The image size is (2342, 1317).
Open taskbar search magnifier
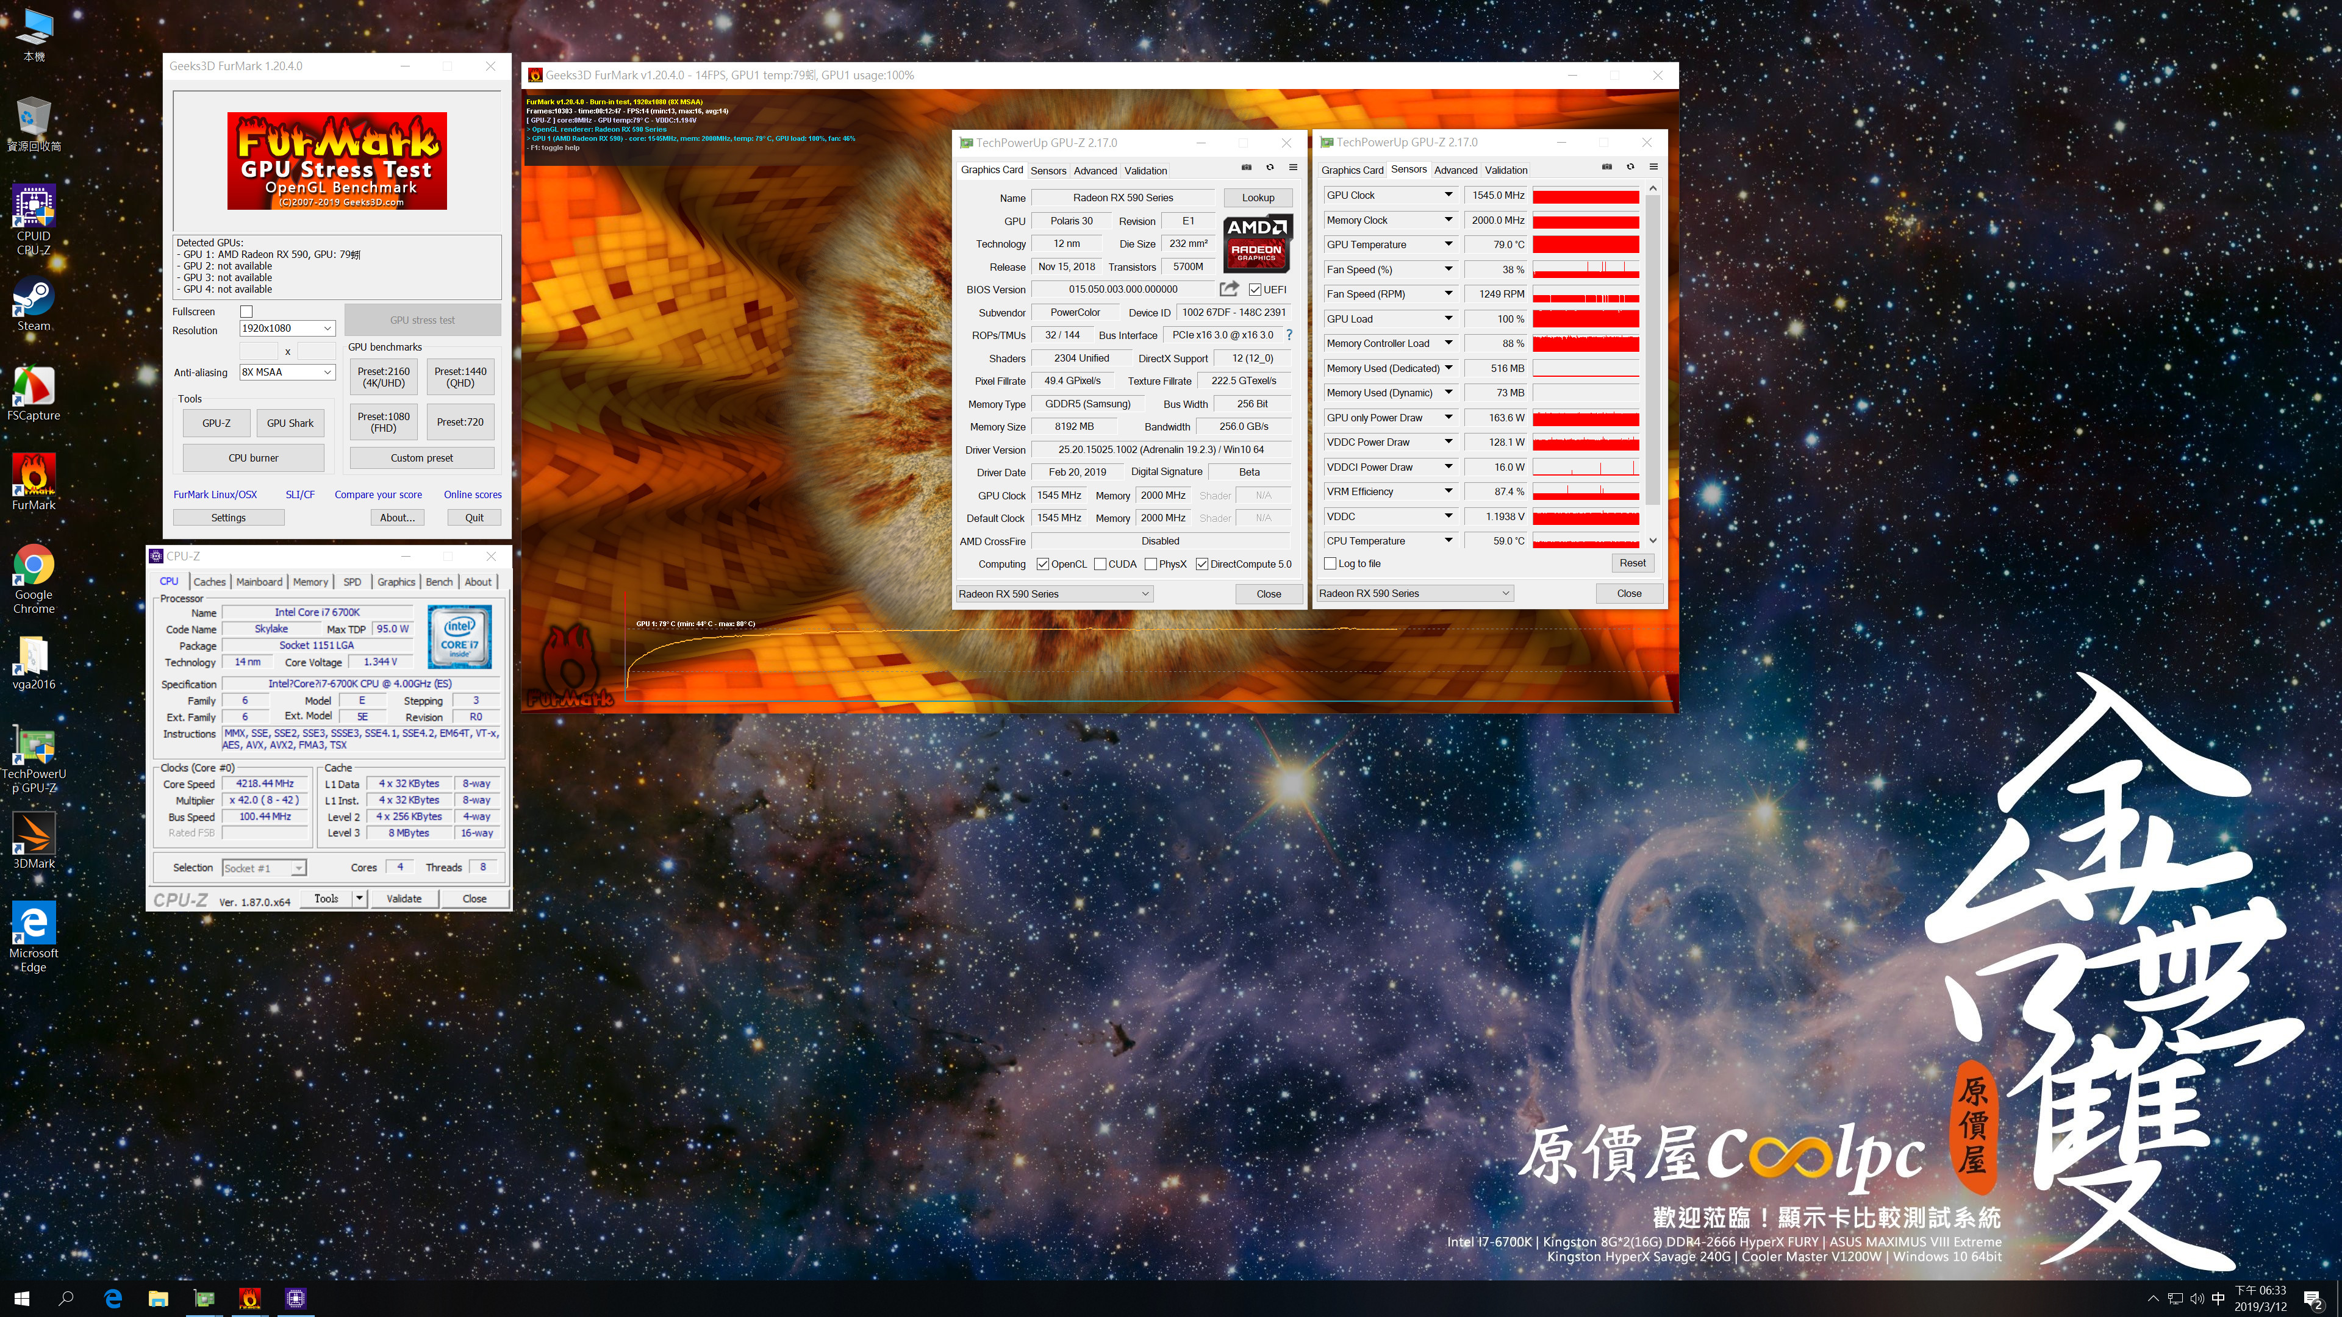(x=65, y=1298)
